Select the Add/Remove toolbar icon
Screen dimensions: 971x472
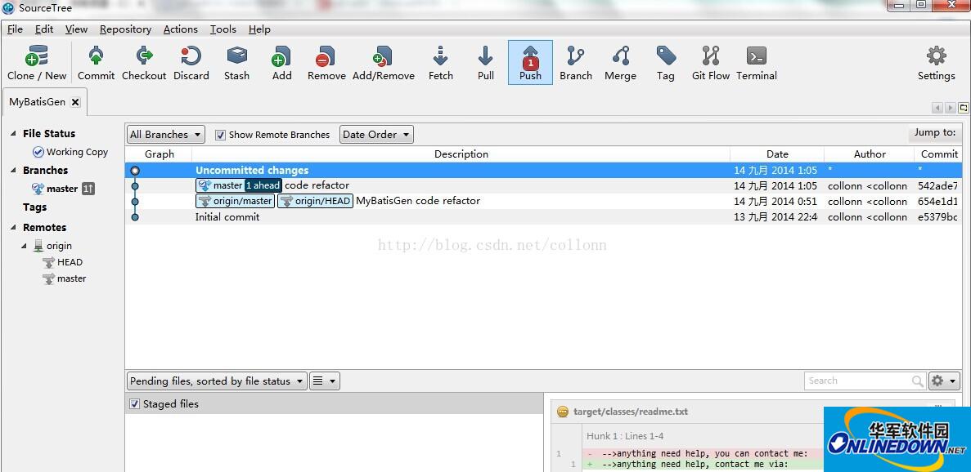[384, 62]
